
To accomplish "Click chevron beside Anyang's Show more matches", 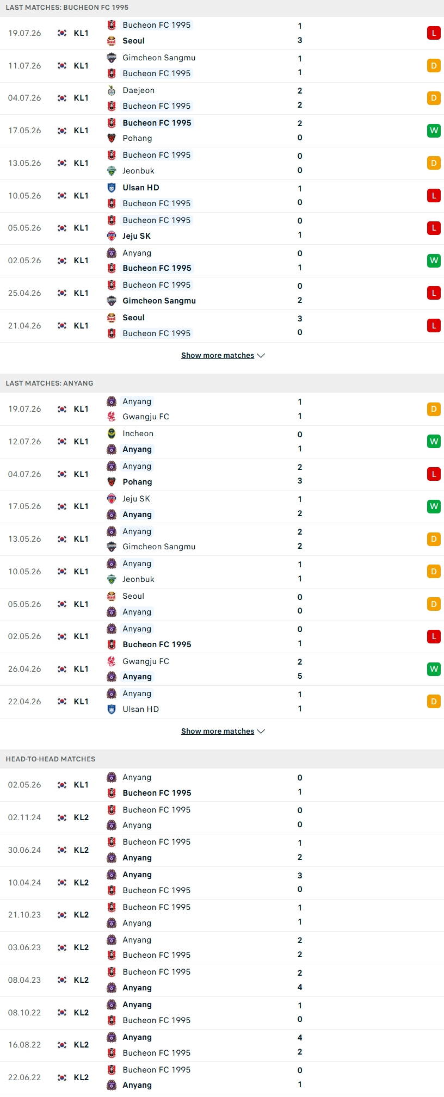I will 261,732.
